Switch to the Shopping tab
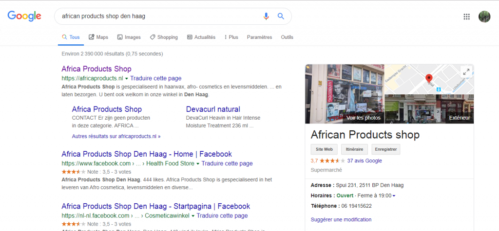The height and width of the screenshot is (231, 499). (164, 37)
